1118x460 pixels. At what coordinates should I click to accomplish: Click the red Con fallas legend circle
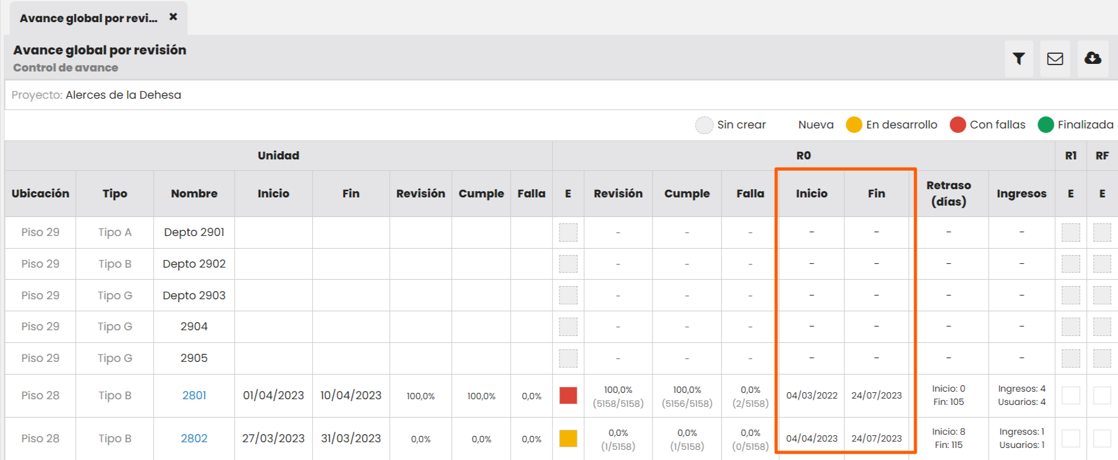coord(957,125)
